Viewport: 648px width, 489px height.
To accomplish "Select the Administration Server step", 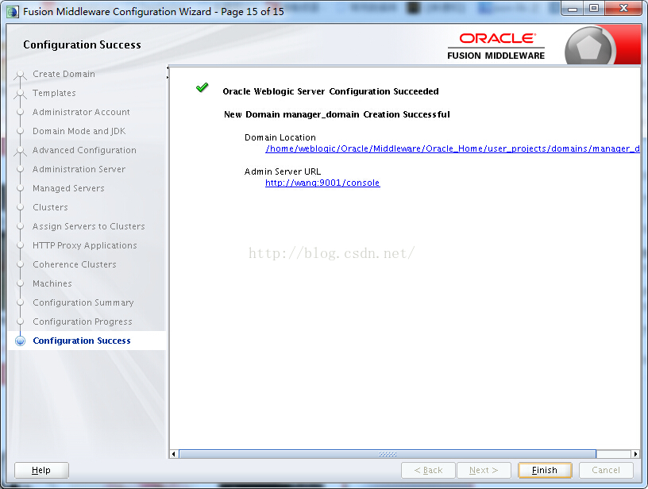I will point(79,169).
